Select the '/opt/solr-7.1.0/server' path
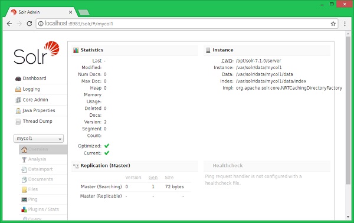 (x=258, y=61)
